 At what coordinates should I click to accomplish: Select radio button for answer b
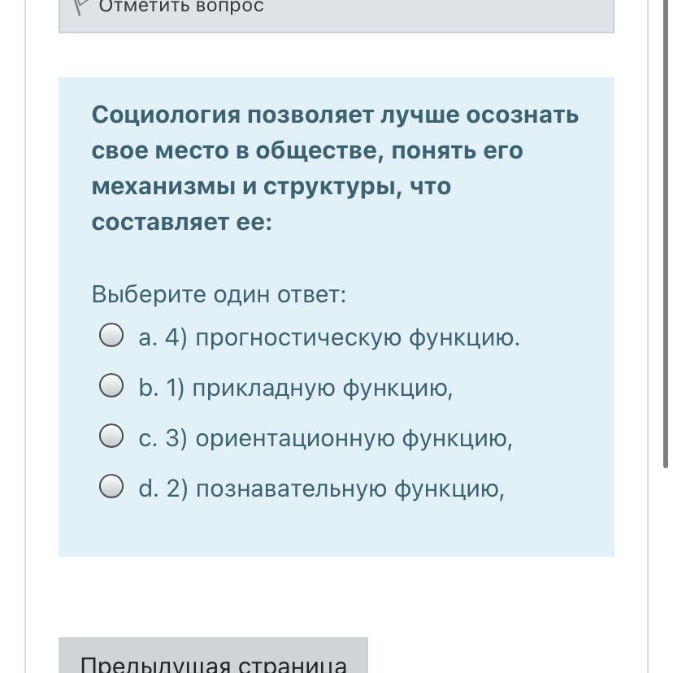111,385
